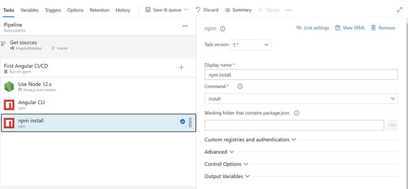Click the Working folder info icon
Screen dimensions: 408x189
297,113
